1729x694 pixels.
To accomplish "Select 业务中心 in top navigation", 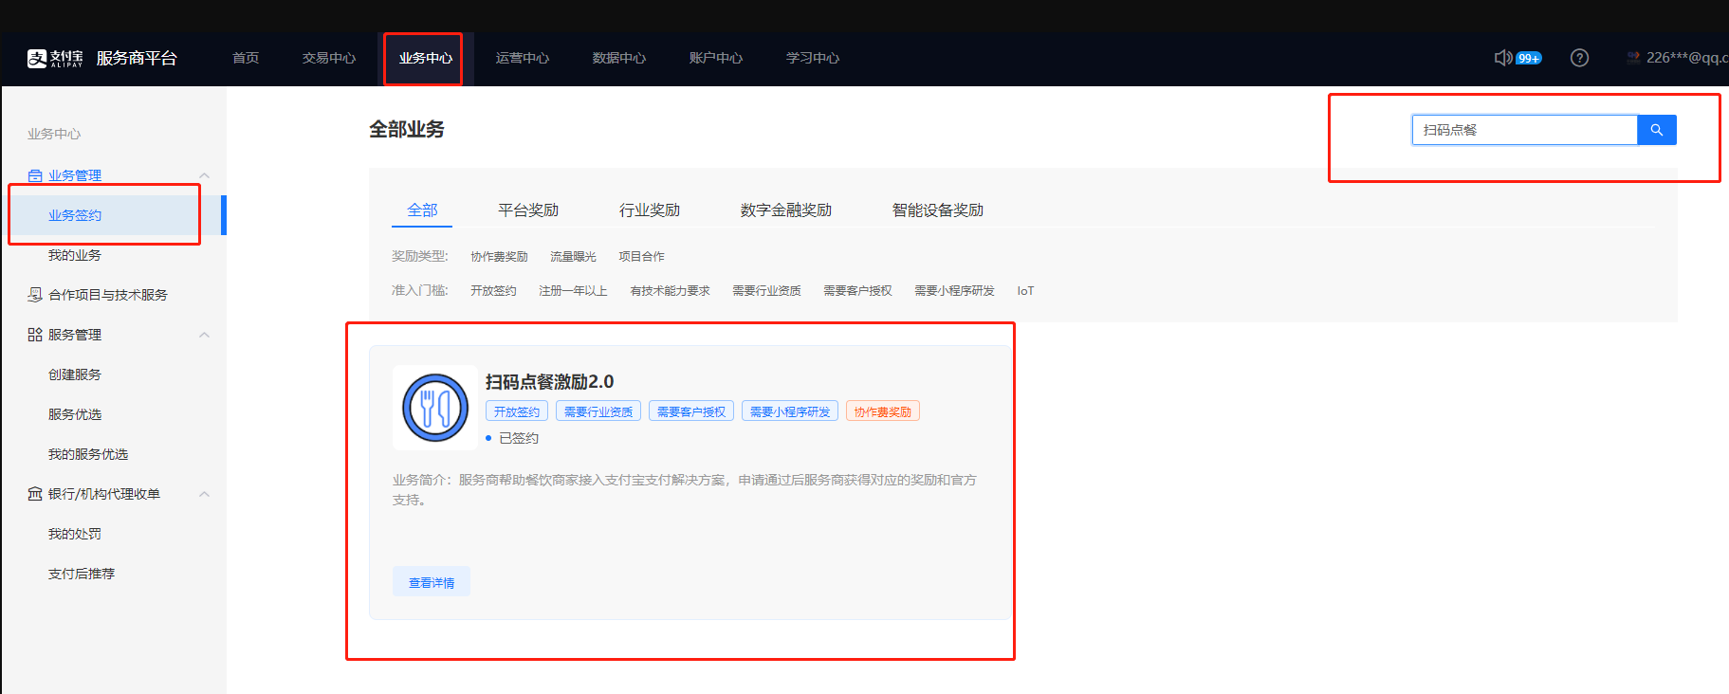I will (x=426, y=58).
